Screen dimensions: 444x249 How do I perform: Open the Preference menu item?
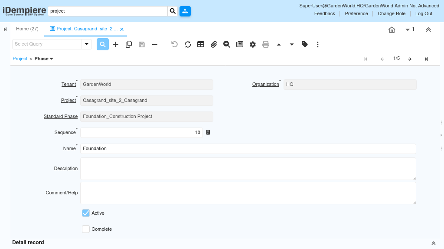click(356, 13)
